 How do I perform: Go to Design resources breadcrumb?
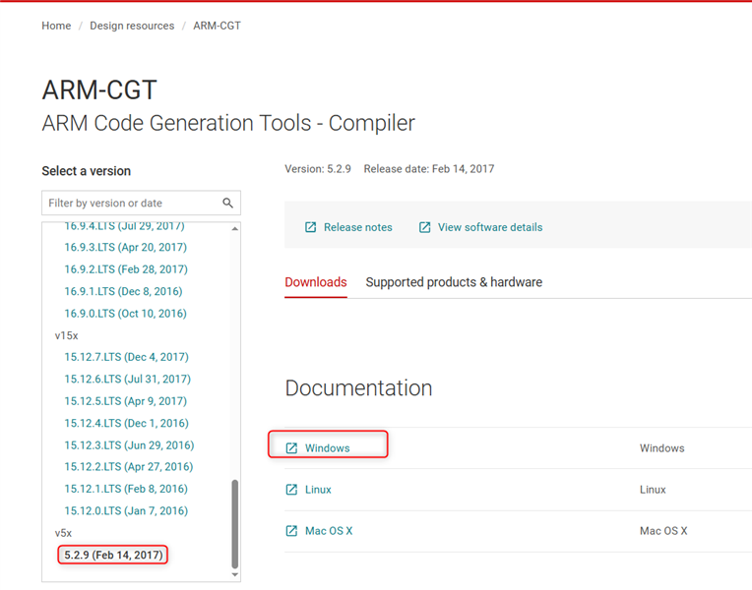[x=132, y=26]
